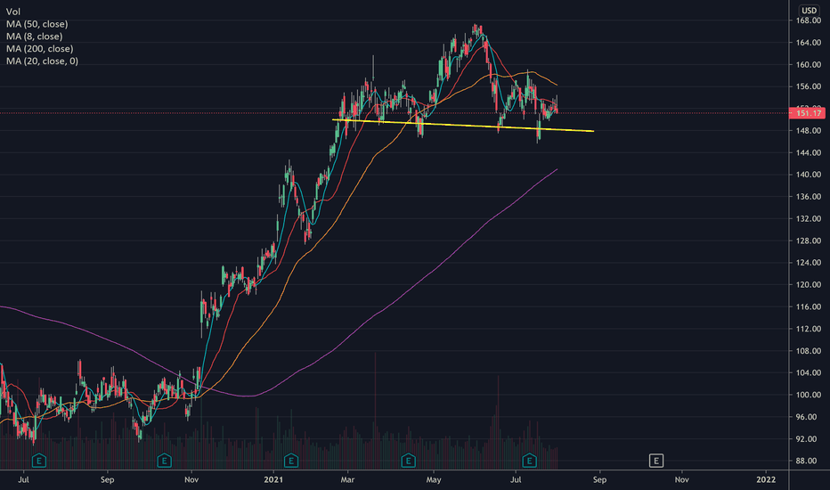Click the 108.00 price axis label
Screen dimensions: 830x490
[x=809, y=351]
